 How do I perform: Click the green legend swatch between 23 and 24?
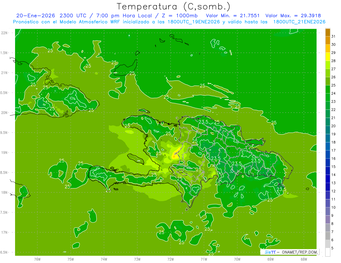click(x=328, y=97)
